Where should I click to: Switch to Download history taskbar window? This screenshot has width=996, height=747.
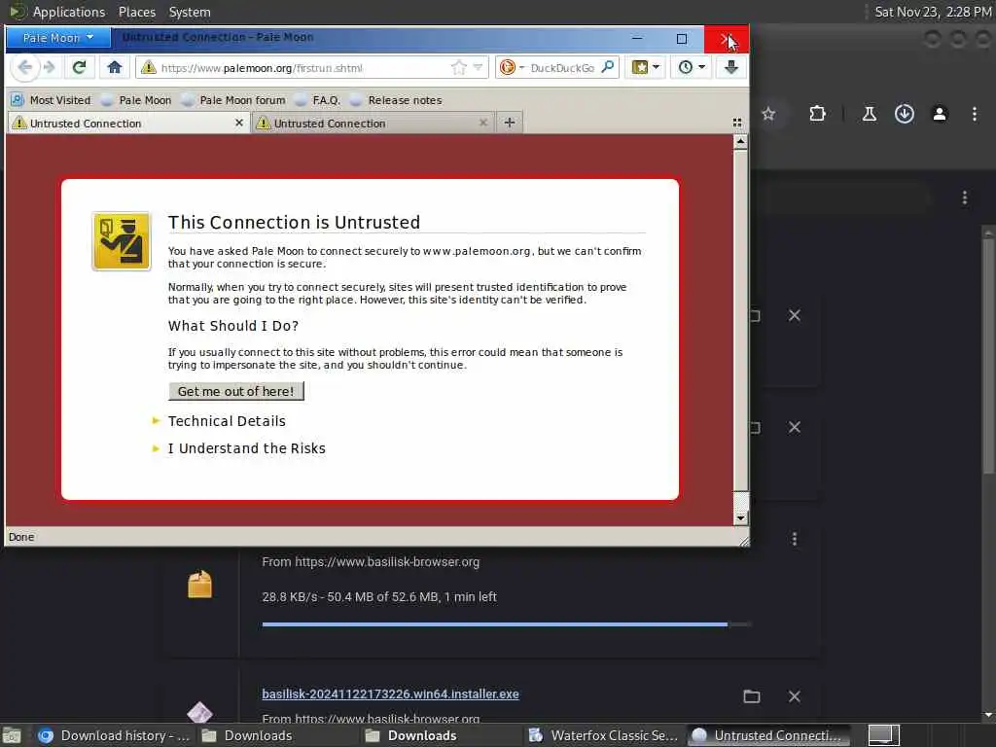click(x=113, y=735)
